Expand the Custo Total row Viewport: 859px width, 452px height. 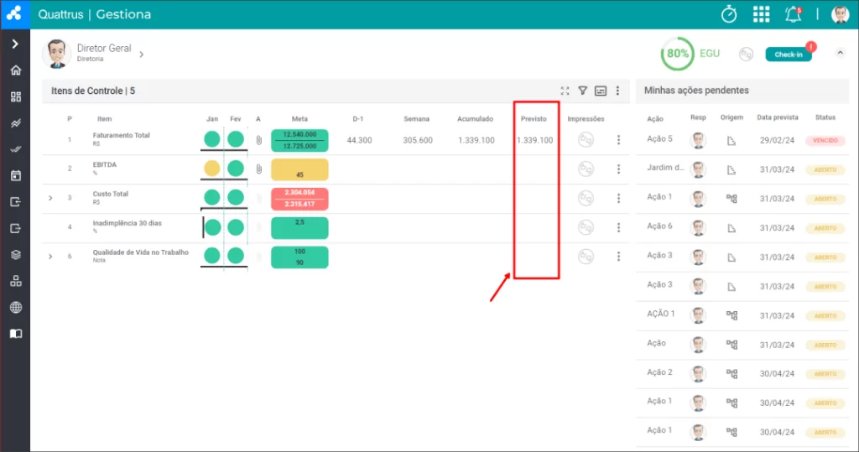(x=50, y=198)
